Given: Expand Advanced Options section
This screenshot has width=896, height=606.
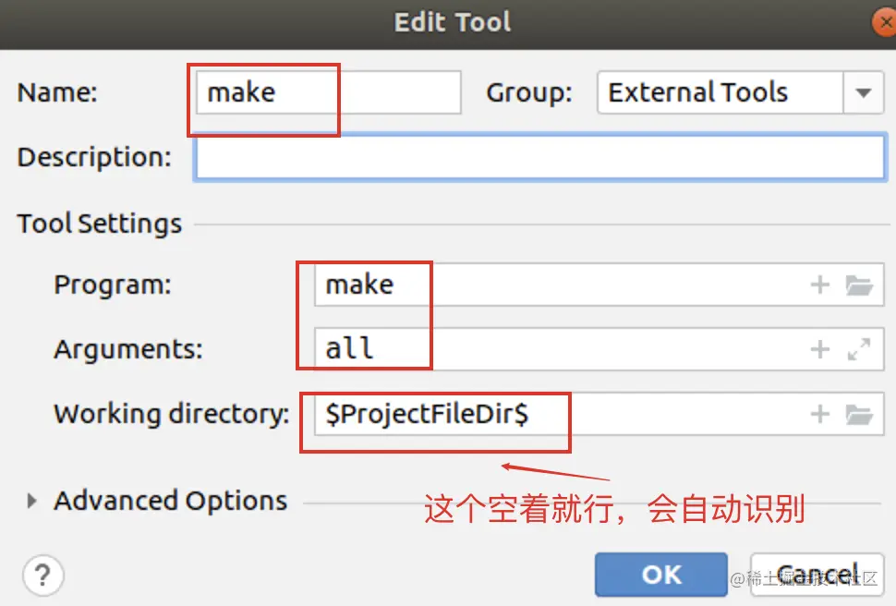Looking at the screenshot, I should 31,502.
